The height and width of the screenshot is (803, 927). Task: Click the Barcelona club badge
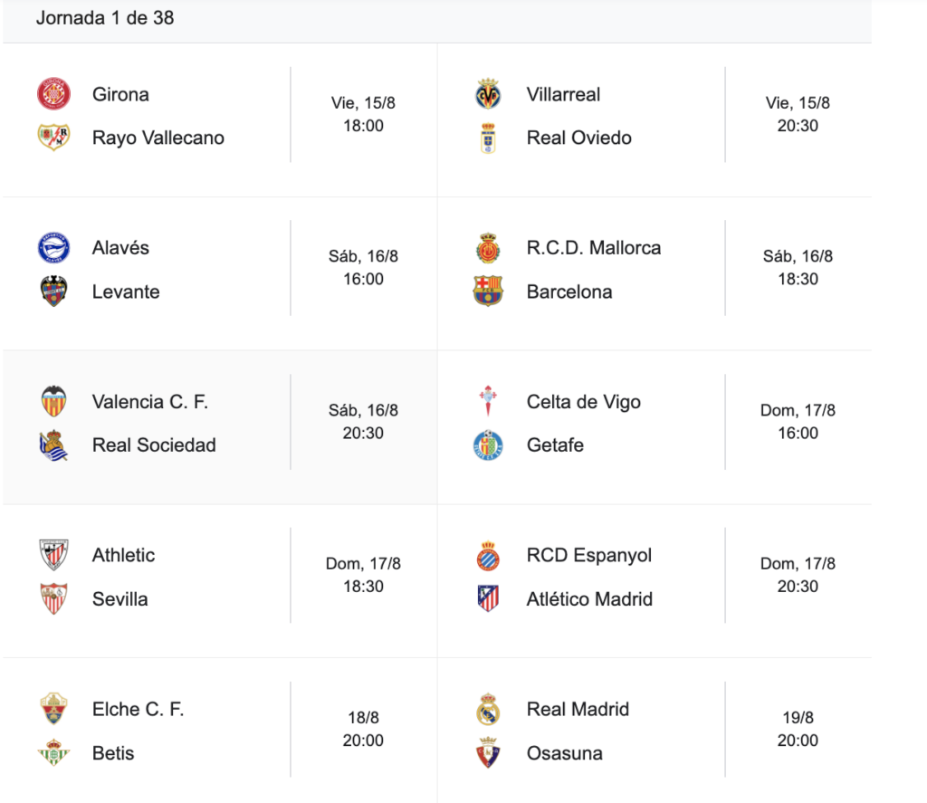tap(488, 291)
